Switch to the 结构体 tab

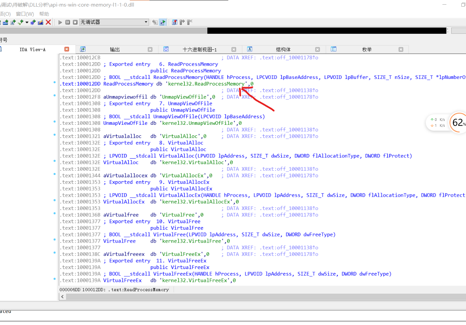283,49
